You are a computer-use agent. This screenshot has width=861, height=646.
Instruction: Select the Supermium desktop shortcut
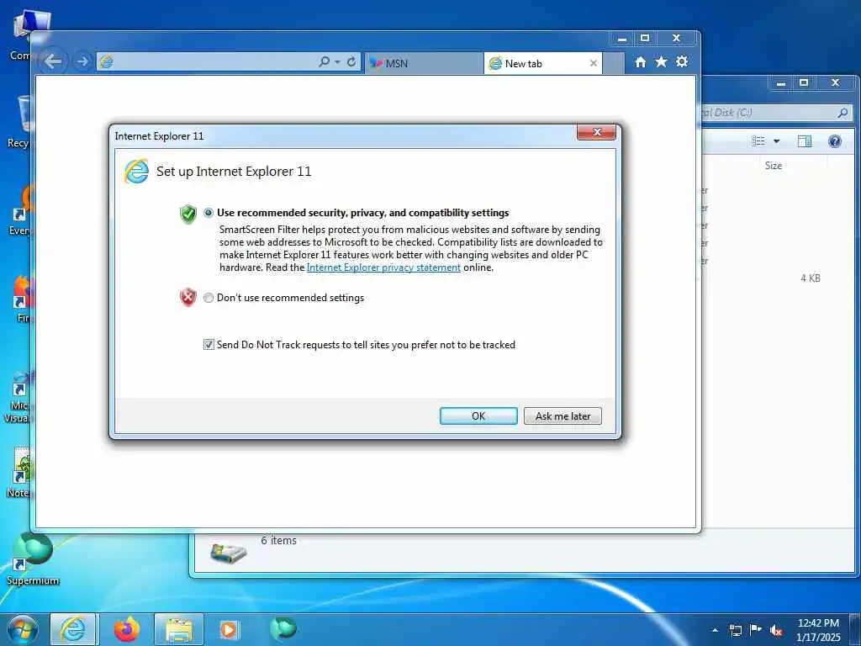[x=33, y=559]
